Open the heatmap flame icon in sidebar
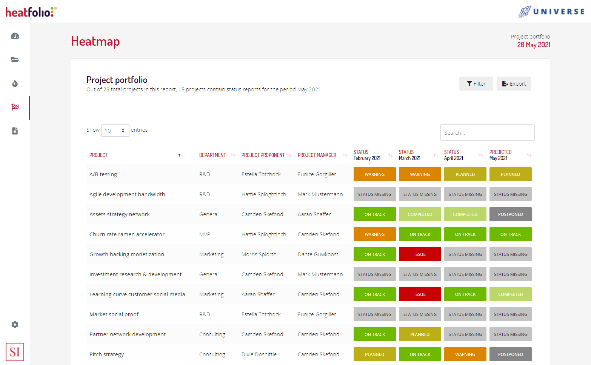591x365 pixels. (15, 83)
